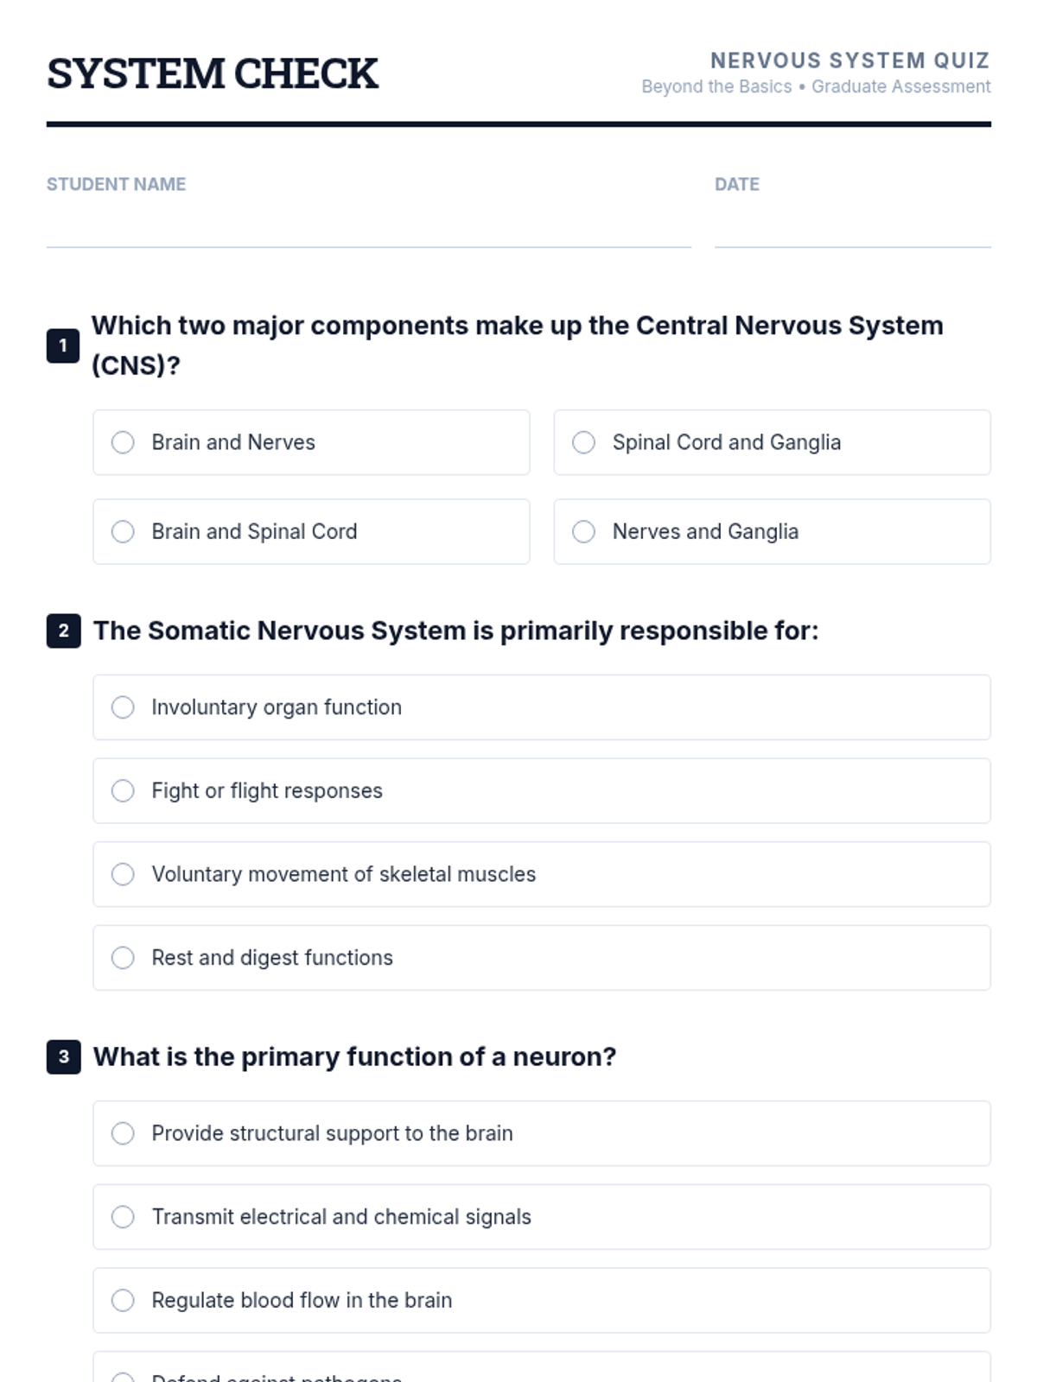This screenshot has height=1382, width=1037.
Task: Click the "NERVOUS SYSTEM QUIZ" header label
Action: 849,60
